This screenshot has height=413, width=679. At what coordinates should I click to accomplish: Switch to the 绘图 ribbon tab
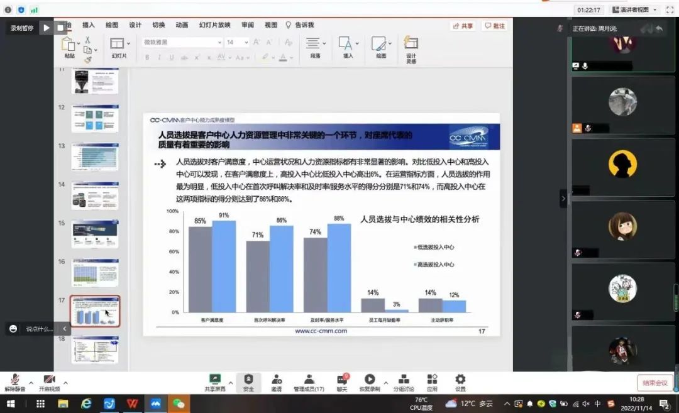(x=112, y=25)
